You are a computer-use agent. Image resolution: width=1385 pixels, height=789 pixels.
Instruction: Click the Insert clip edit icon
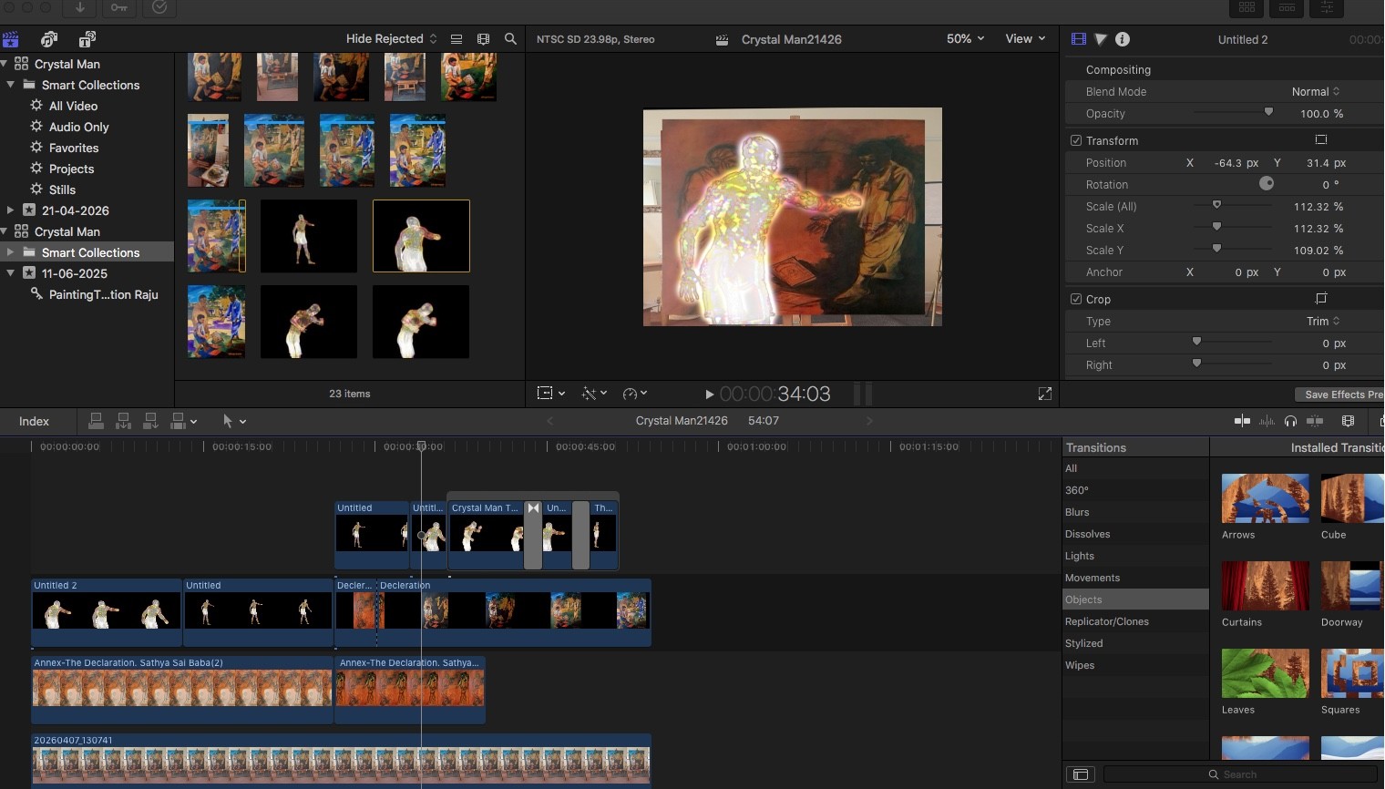(124, 421)
